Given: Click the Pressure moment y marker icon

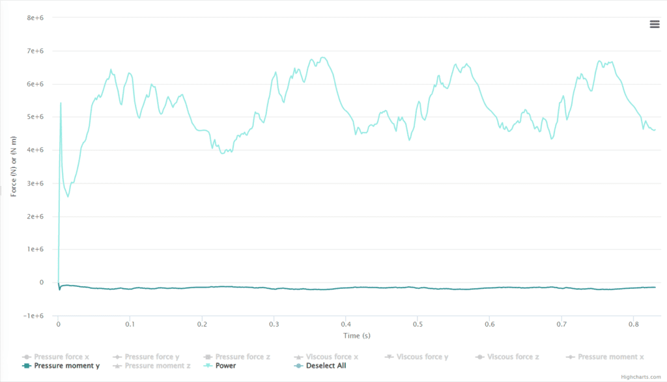Looking at the screenshot, I should pos(26,366).
